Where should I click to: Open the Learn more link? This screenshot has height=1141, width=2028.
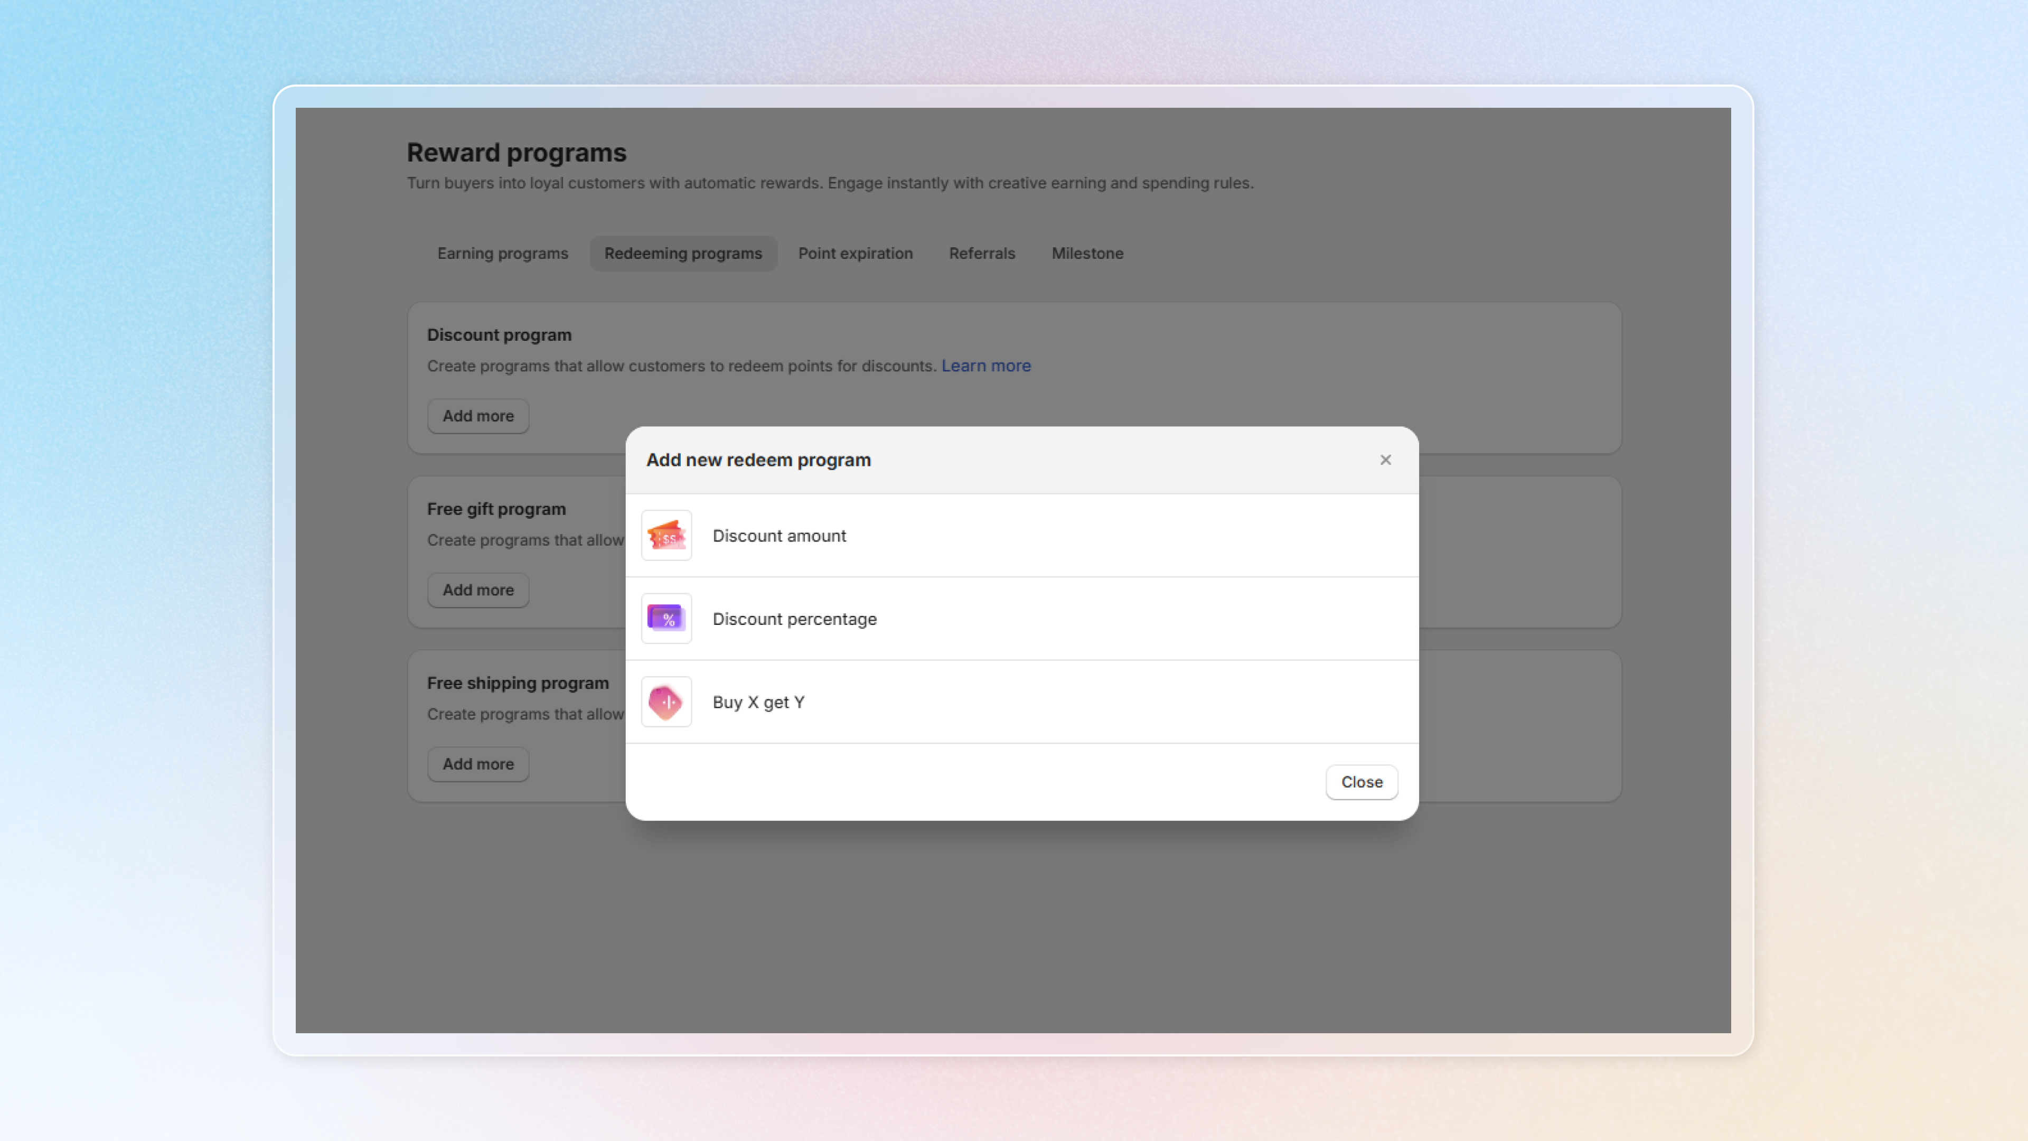tap(985, 366)
